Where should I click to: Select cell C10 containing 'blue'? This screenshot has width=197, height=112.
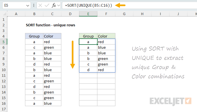tap(52, 70)
